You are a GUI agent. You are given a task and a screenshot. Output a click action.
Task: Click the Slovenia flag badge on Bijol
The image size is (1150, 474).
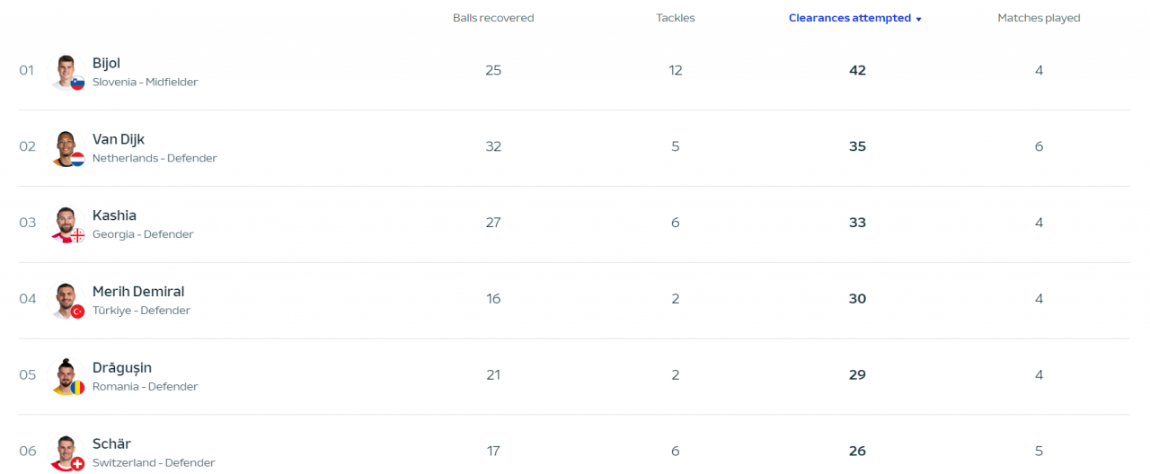(x=77, y=83)
